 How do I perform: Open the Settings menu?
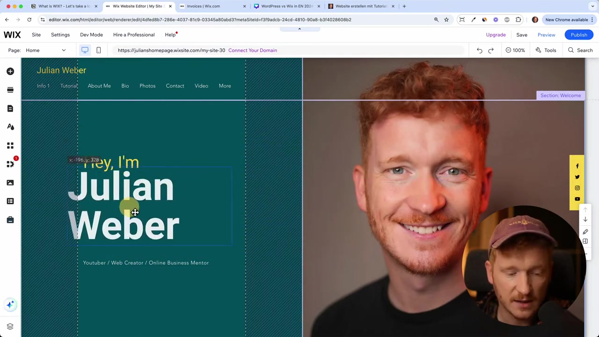point(60,35)
